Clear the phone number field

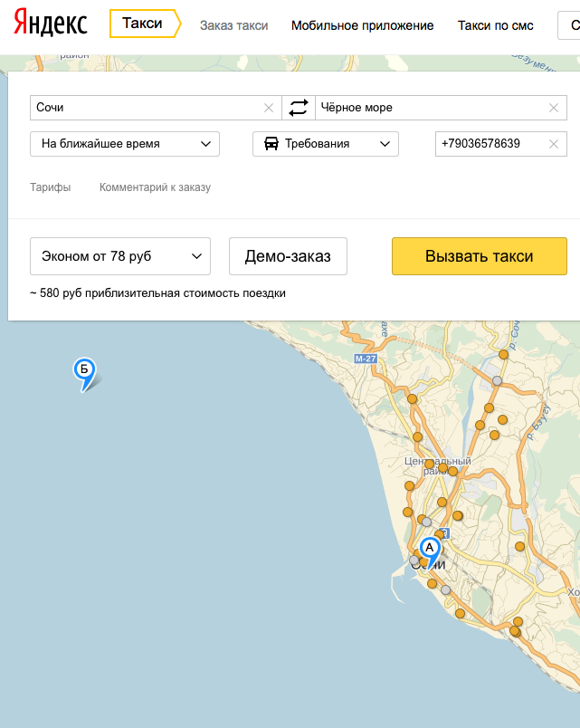[x=554, y=144]
